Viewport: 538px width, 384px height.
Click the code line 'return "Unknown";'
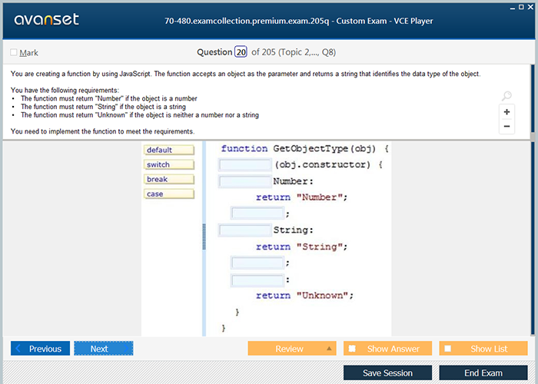point(304,296)
